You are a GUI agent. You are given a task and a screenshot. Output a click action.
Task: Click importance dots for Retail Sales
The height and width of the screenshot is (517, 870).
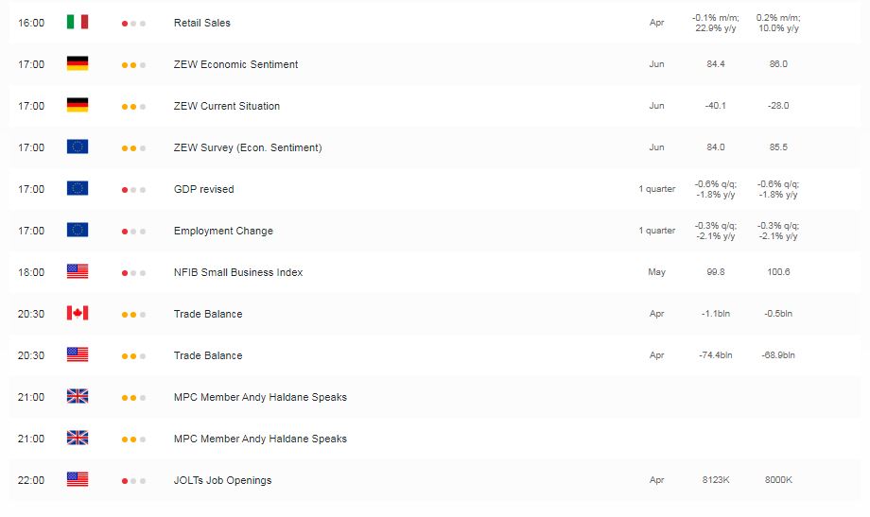133,24
